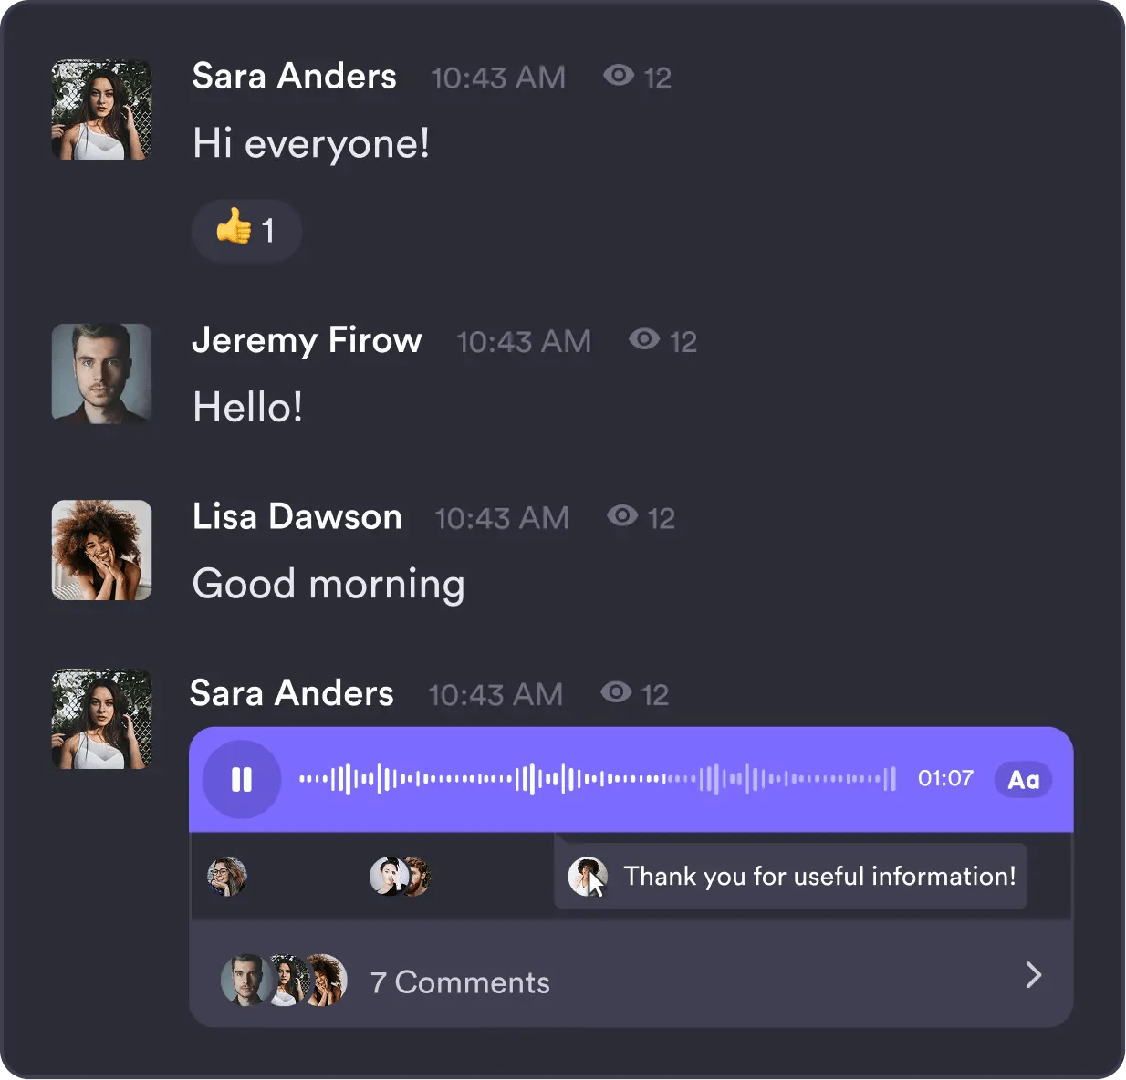Image resolution: width=1126 pixels, height=1080 pixels.
Task: Seek within the voice message waveform
Action: [x=593, y=780]
